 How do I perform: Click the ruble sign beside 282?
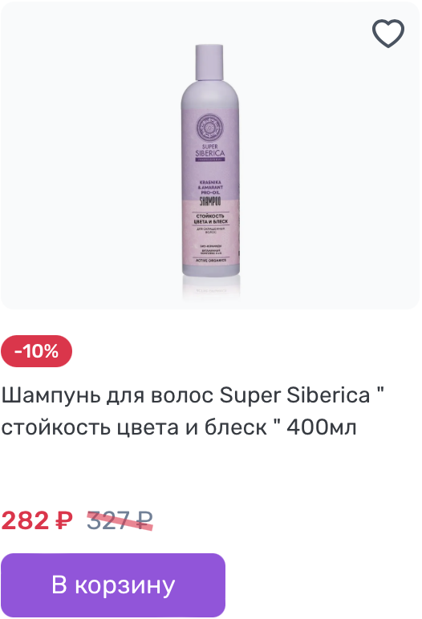63,520
